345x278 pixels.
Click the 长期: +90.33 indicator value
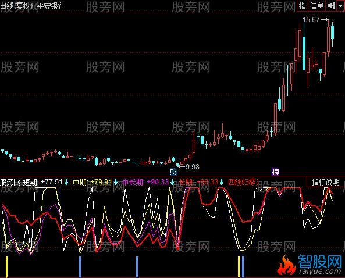[x=198, y=182]
